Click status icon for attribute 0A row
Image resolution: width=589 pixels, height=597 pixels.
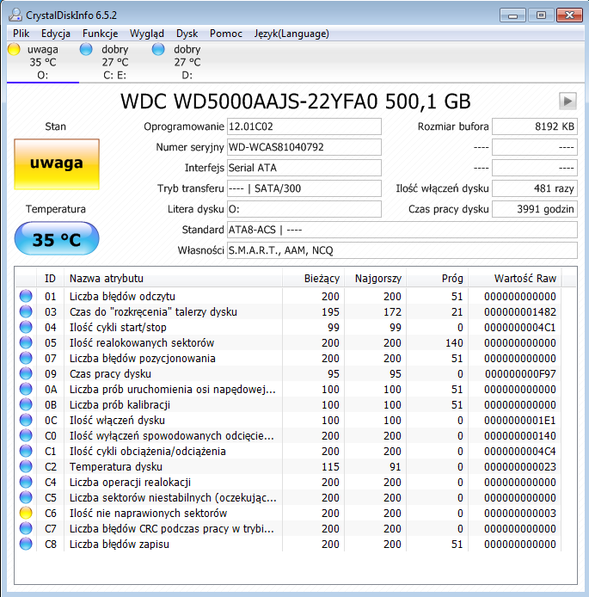(x=26, y=389)
